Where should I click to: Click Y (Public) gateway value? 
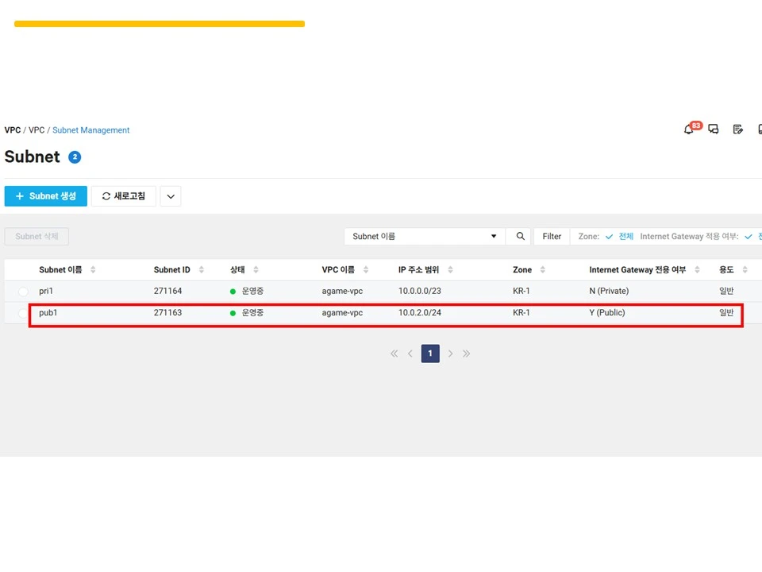(x=607, y=313)
